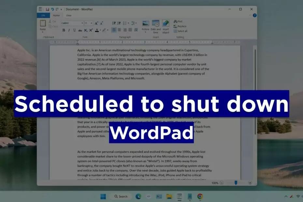Apply strikethrough formatting to text

click(80, 30)
